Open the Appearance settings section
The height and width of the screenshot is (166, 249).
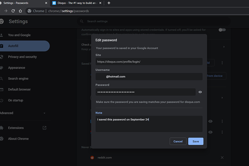tap(16, 68)
